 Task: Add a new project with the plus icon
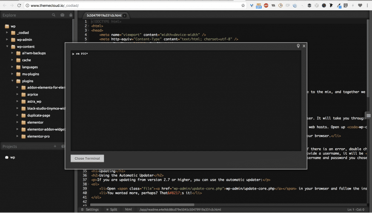point(54,146)
